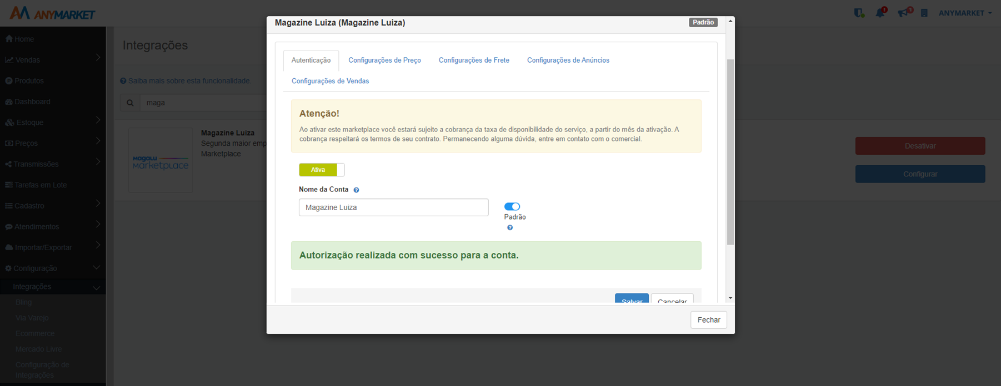Open the Configurações de Preço tab
1001x386 pixels.
pyautogui.click(x=384, y=60)
